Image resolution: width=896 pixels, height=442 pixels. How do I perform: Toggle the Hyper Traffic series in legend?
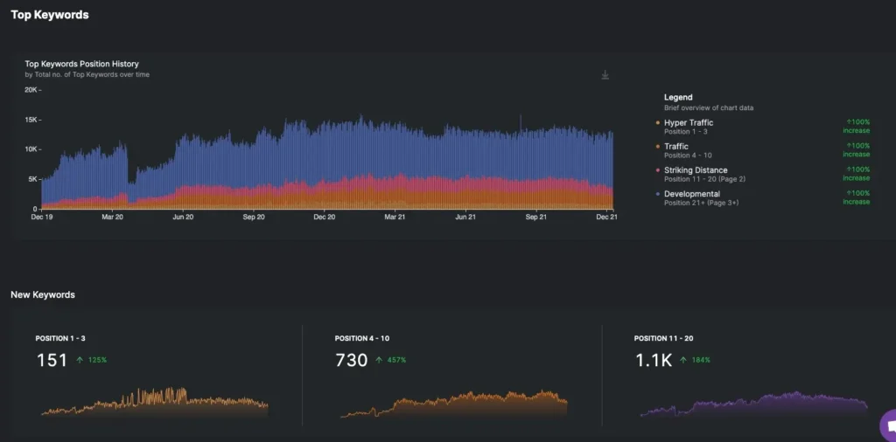click(x=689, y=123)
